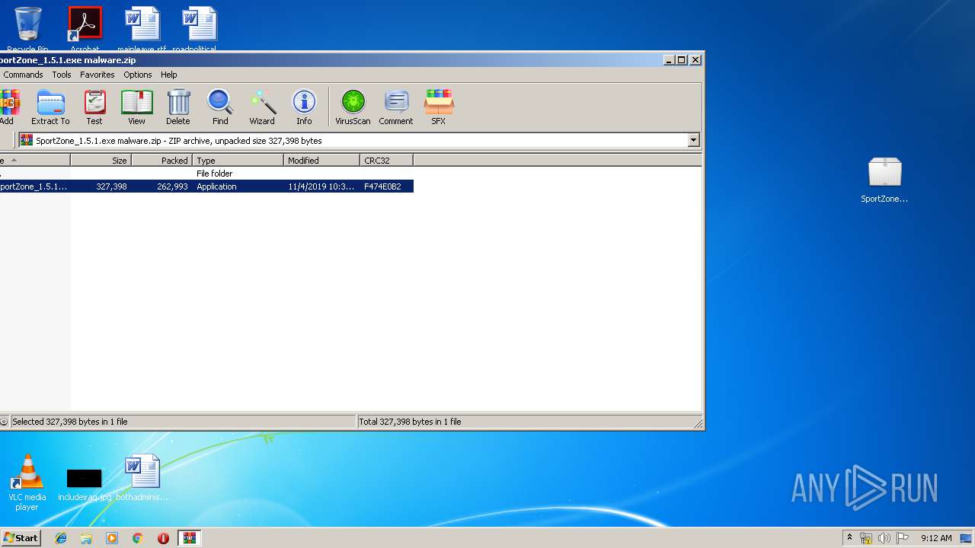Open Internet Explorer from the taskbar
975x548 pixels.
[x=61, y=538]
